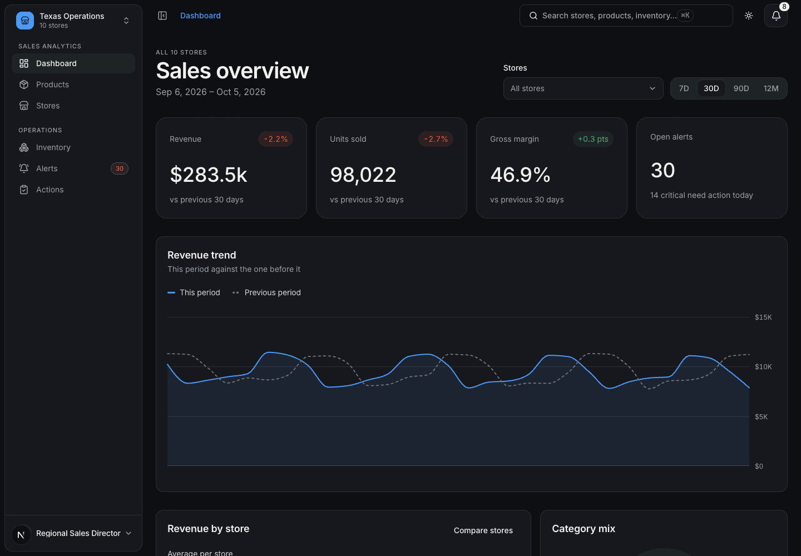Open Products via its box icon
This screenshot has width=801, height=556.
tap(24, 85)
